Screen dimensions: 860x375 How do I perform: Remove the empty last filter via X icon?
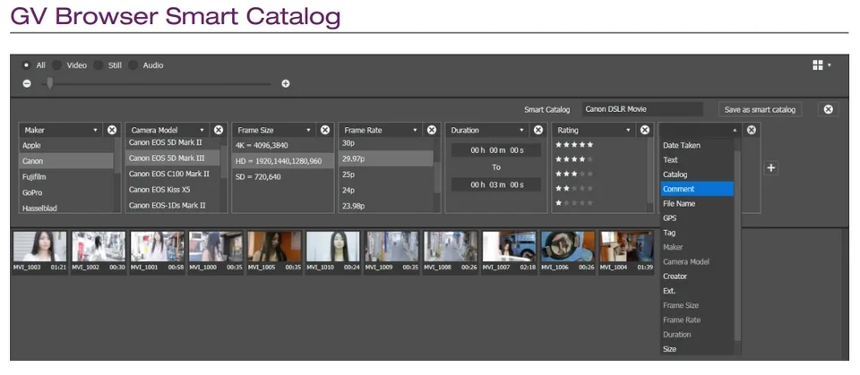click(752, 130)
